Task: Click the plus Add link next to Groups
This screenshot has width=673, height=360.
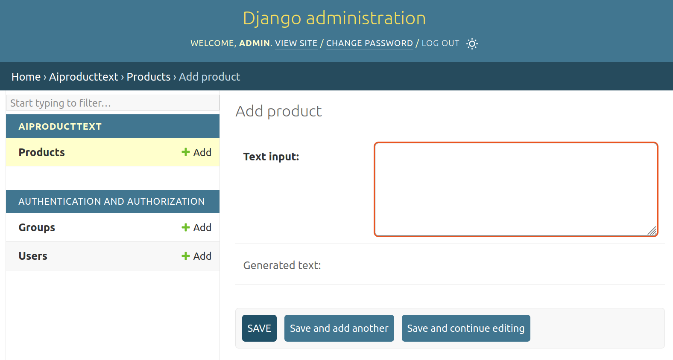Action: coord(196,227)
